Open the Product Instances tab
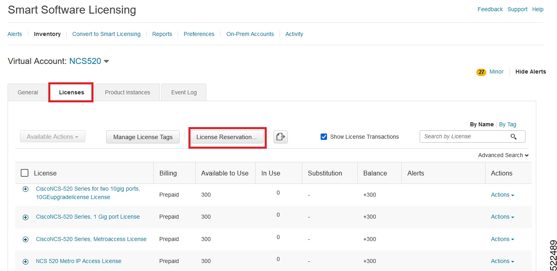557x271 pixels. (127, 92)
